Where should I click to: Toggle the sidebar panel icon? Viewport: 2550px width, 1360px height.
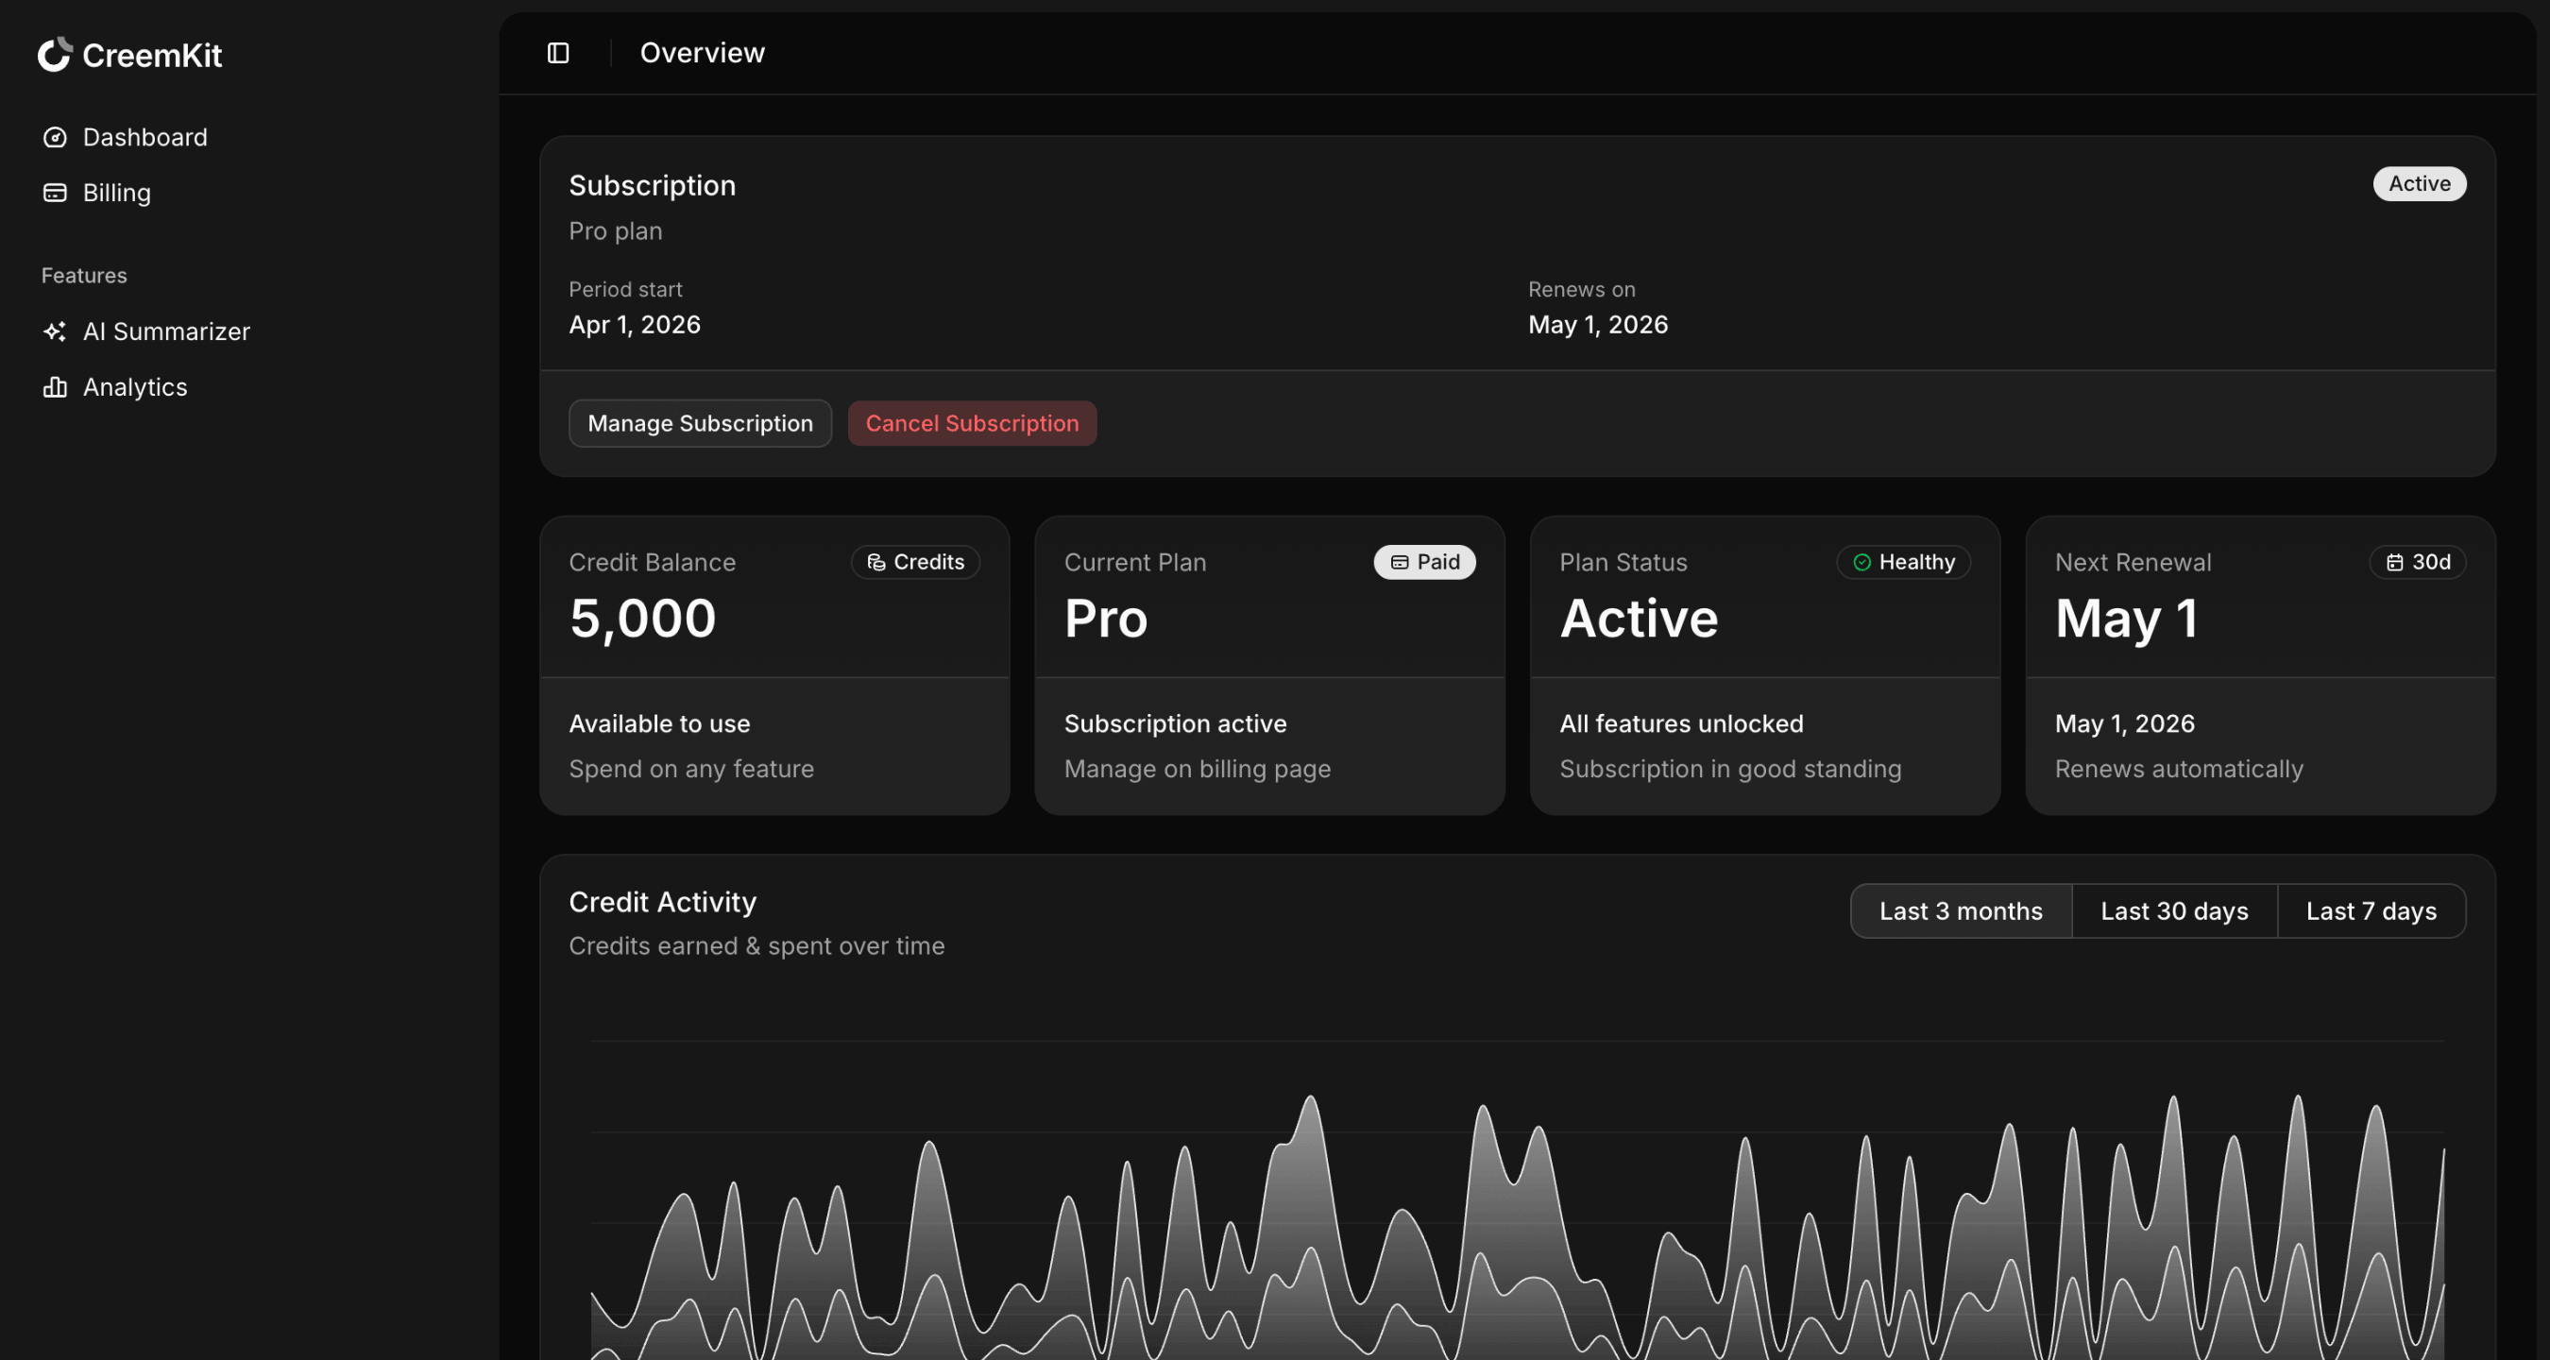558,53
